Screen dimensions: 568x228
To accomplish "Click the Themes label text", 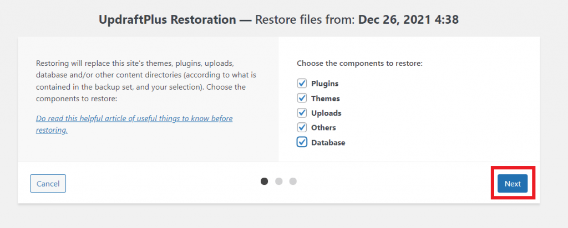I will [x=325, y=99].
